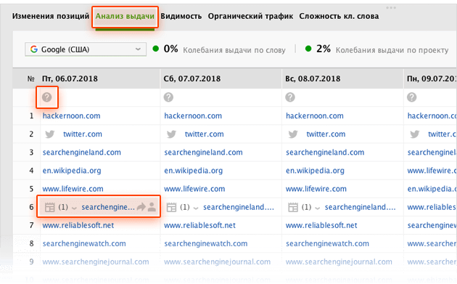This screenshot has width=457, height=284.
Task: Click the person icon in row 6
Action: tap(152, 207)
